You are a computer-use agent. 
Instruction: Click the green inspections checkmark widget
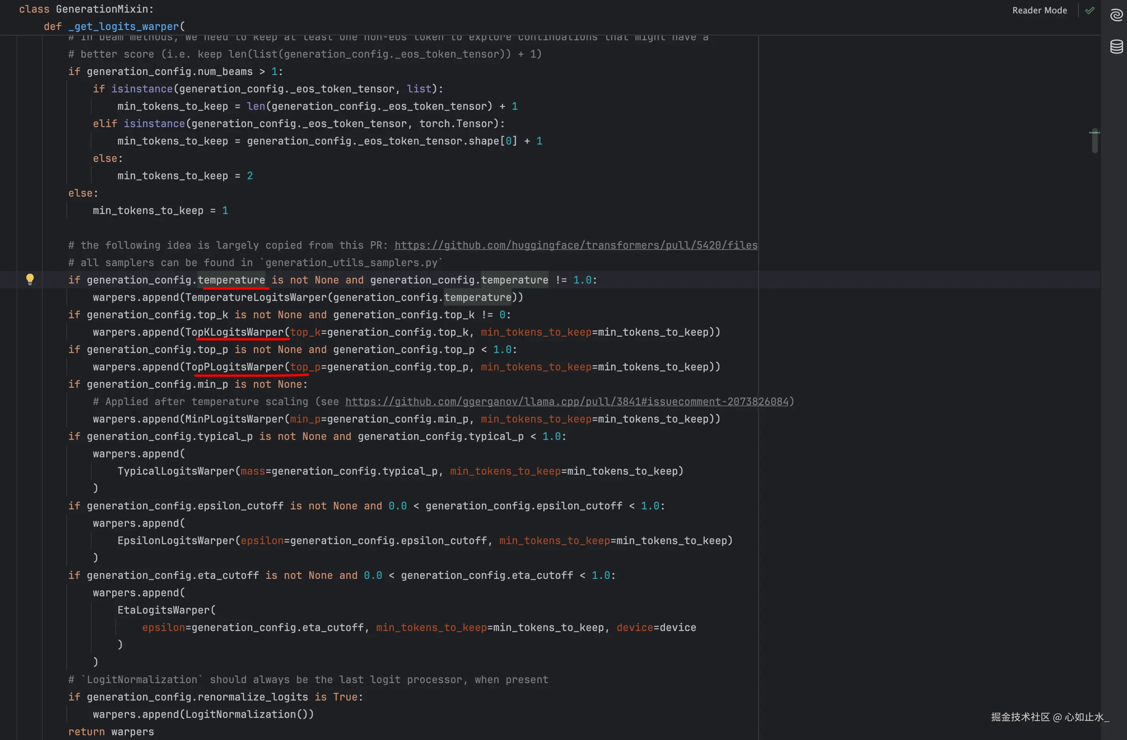point(1089,10)
